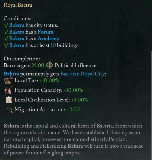Click the checkmark beside city status condition

tap(6, 26)
